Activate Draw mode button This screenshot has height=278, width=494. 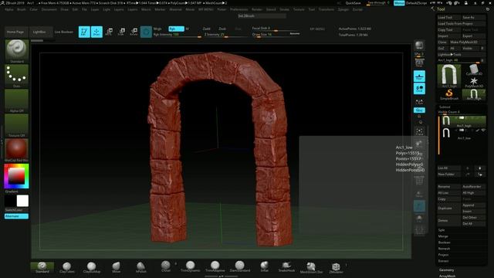[96, 32]
